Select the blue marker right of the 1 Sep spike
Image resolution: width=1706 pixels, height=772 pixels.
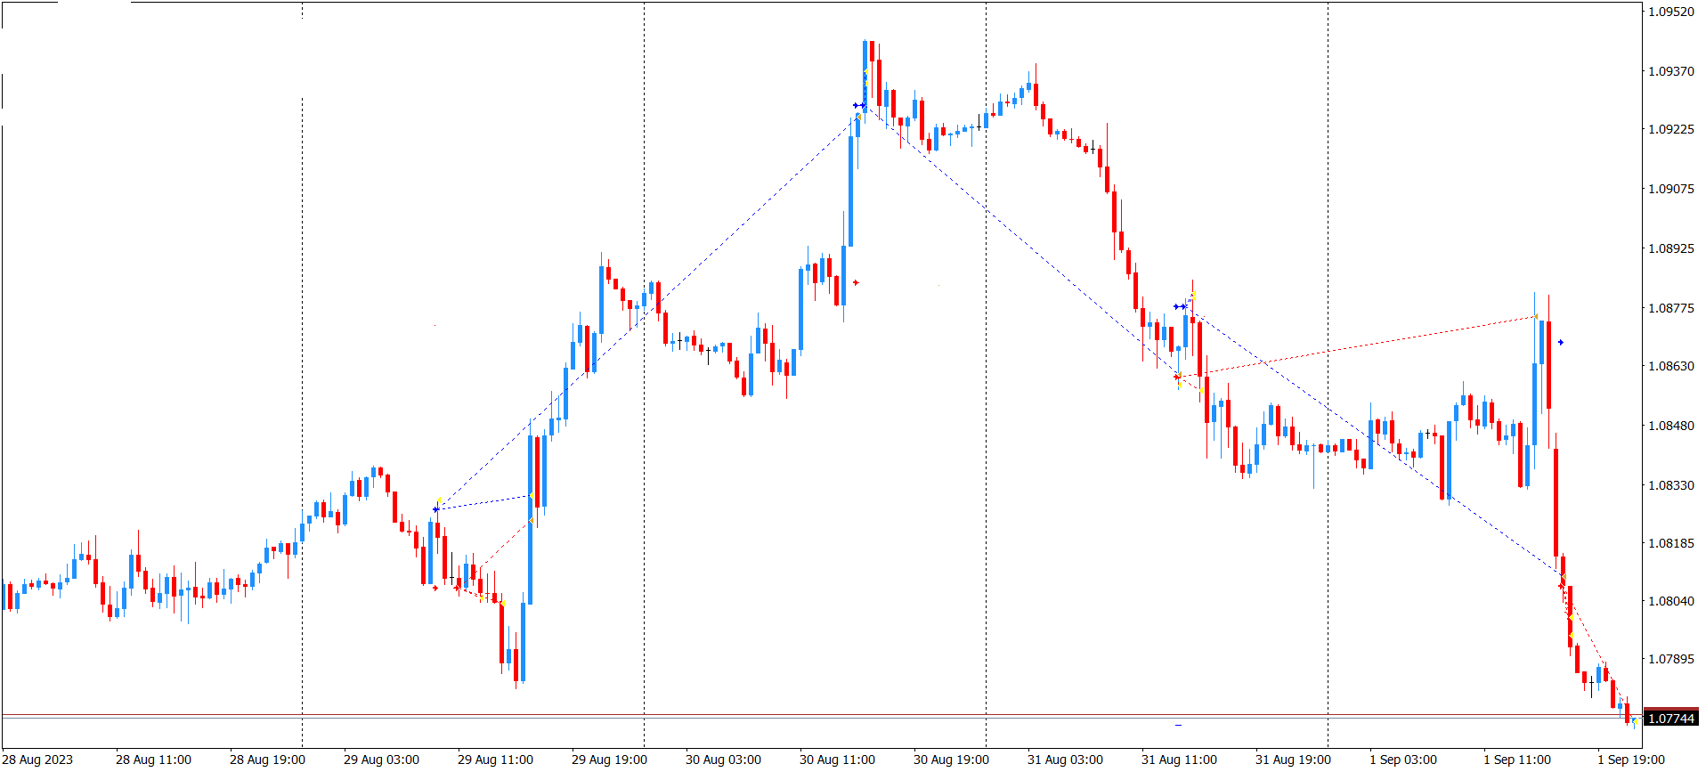(1561, 342)
